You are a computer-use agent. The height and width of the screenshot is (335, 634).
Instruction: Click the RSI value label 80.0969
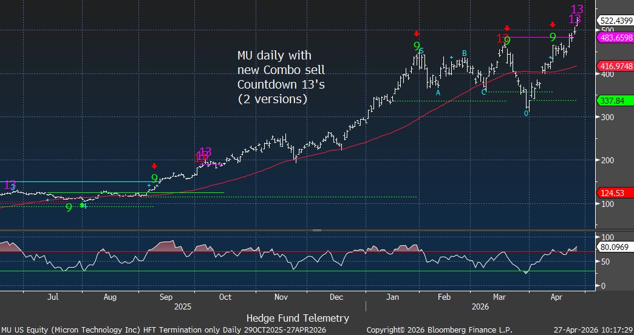click(x=615, y=248)
